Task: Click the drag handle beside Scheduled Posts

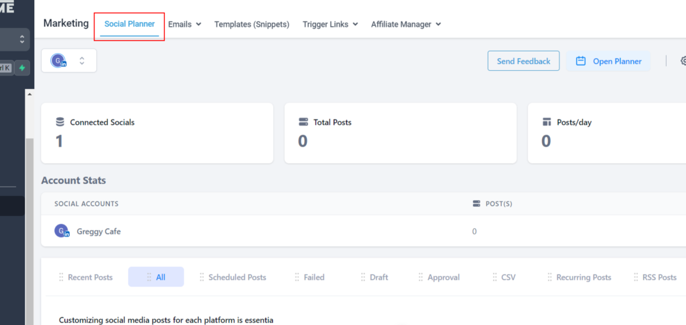Action: tap(202, 277)
